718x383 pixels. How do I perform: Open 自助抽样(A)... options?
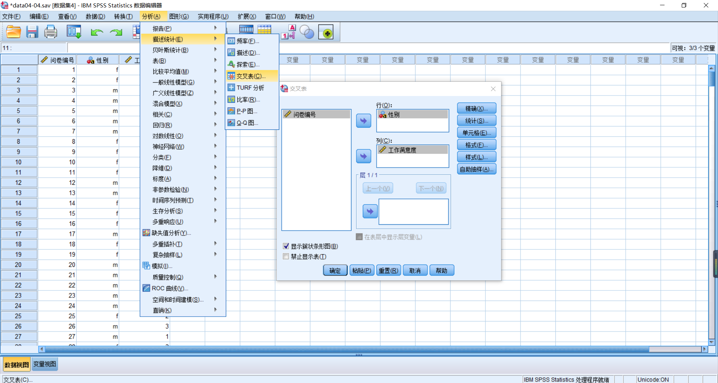pyautogui.click(x=477, y=169)
